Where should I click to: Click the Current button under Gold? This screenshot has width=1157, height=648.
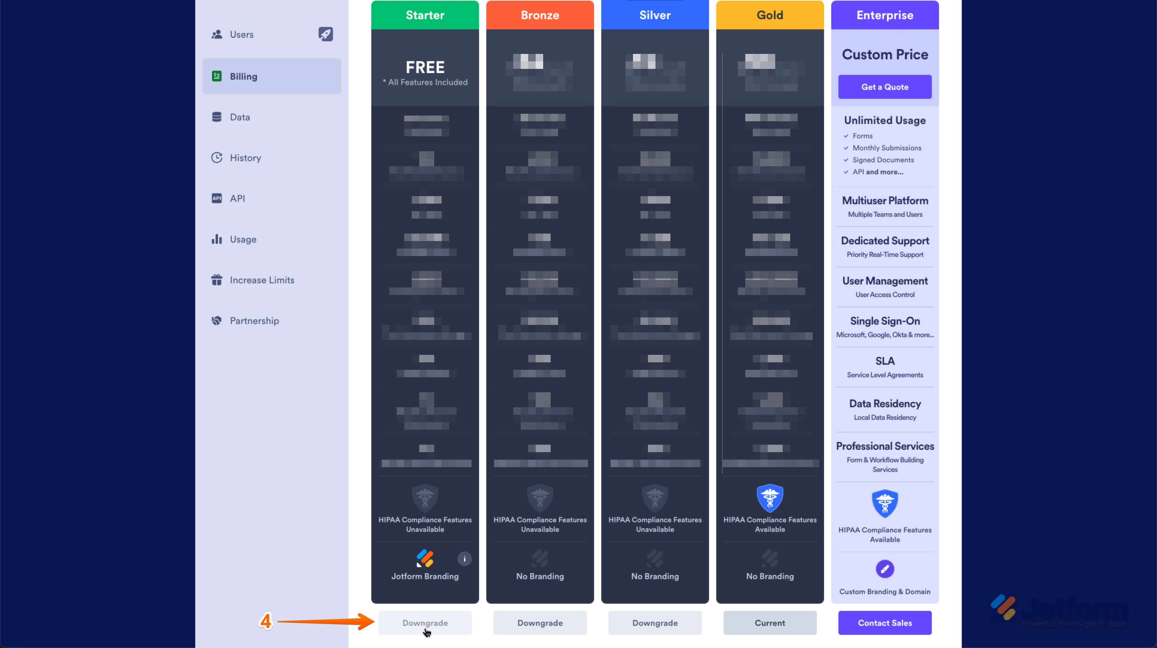click(x=770, y=623)
